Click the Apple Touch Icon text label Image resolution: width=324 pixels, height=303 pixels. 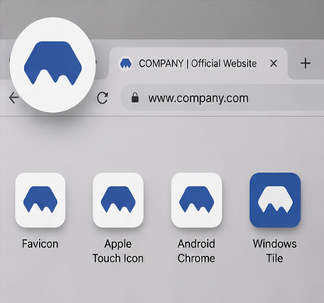(118, 251)
